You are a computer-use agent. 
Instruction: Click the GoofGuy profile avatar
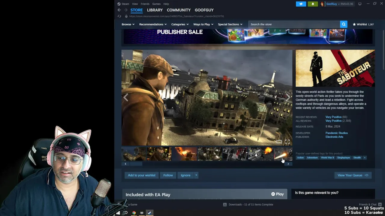[322, 4]
